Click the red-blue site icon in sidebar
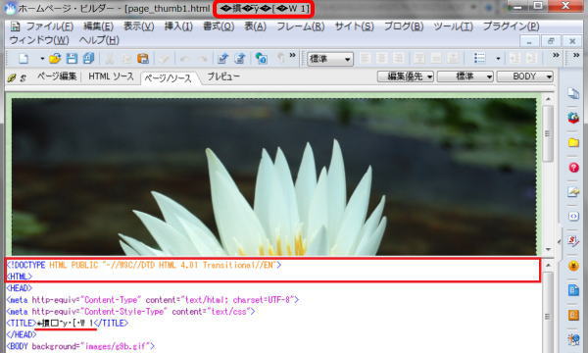The height and width of the screenshot is (353, 588). (573, 118)
